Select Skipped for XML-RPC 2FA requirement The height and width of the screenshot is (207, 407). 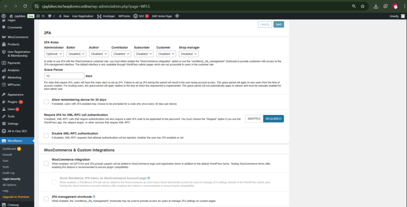254,118
